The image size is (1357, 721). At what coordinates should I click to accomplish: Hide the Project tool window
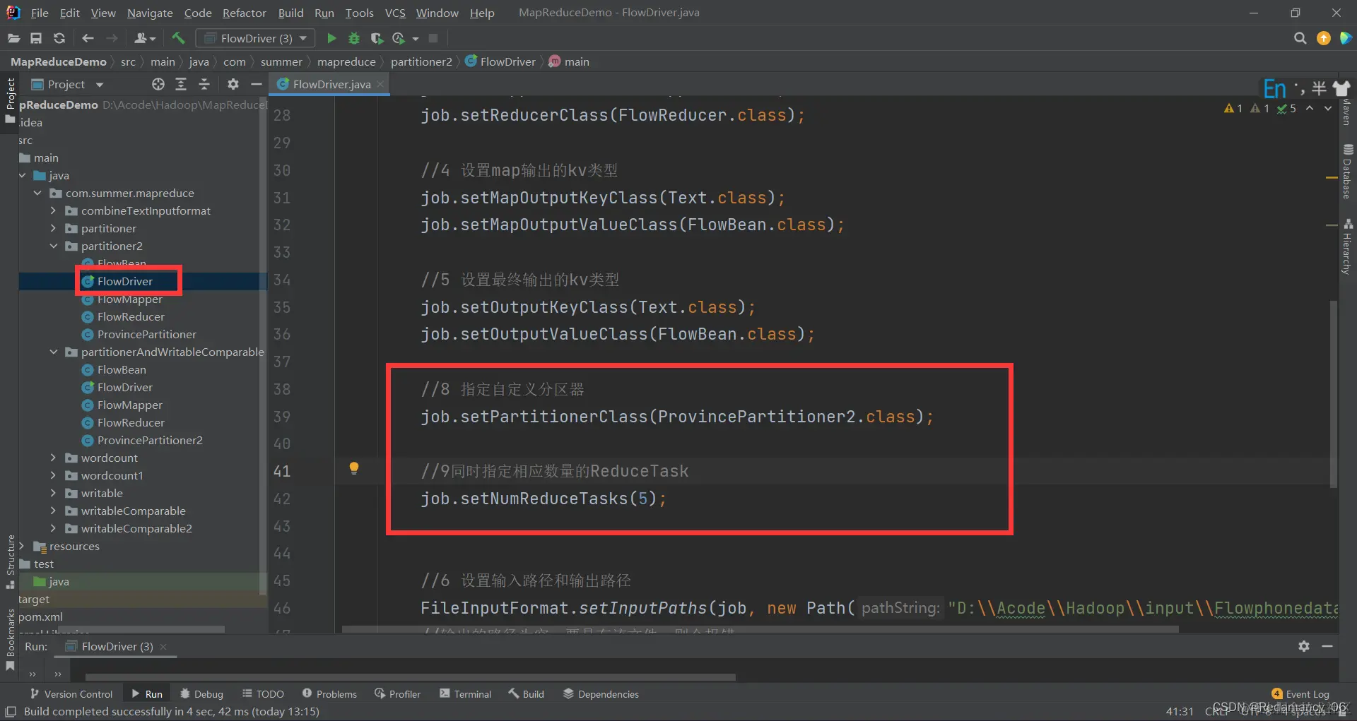pyautogui.click(x=257, y=84)
